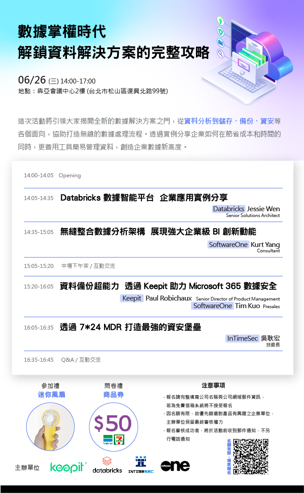Click the Databricks tag beside Jessie Wen
The height and width of the screenshot is (493, 304).
[x=229, y=209]
